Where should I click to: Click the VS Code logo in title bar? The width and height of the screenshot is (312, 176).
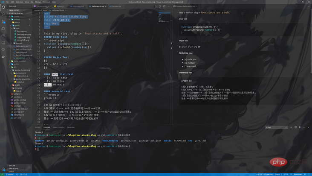(3, 2)
